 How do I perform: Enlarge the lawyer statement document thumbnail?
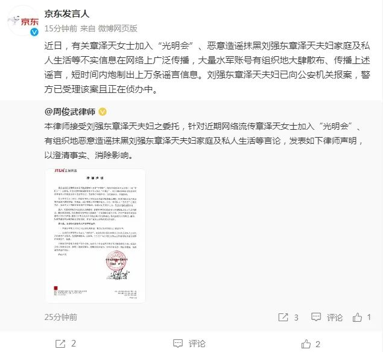95,235
